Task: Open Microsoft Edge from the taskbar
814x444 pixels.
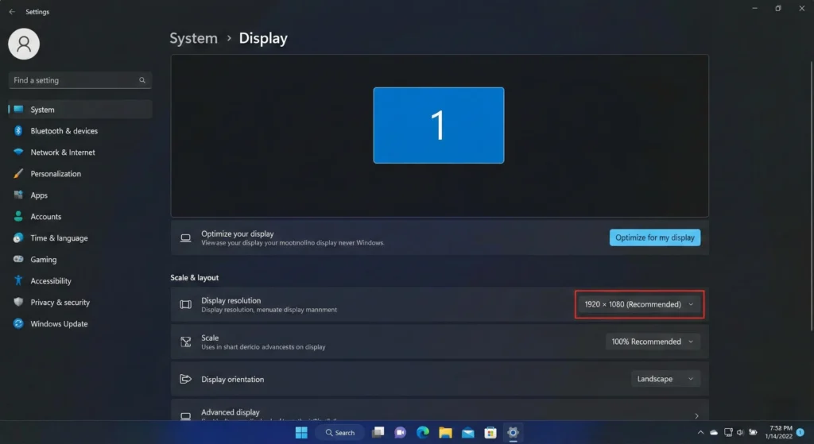Action: pos(423,433)
